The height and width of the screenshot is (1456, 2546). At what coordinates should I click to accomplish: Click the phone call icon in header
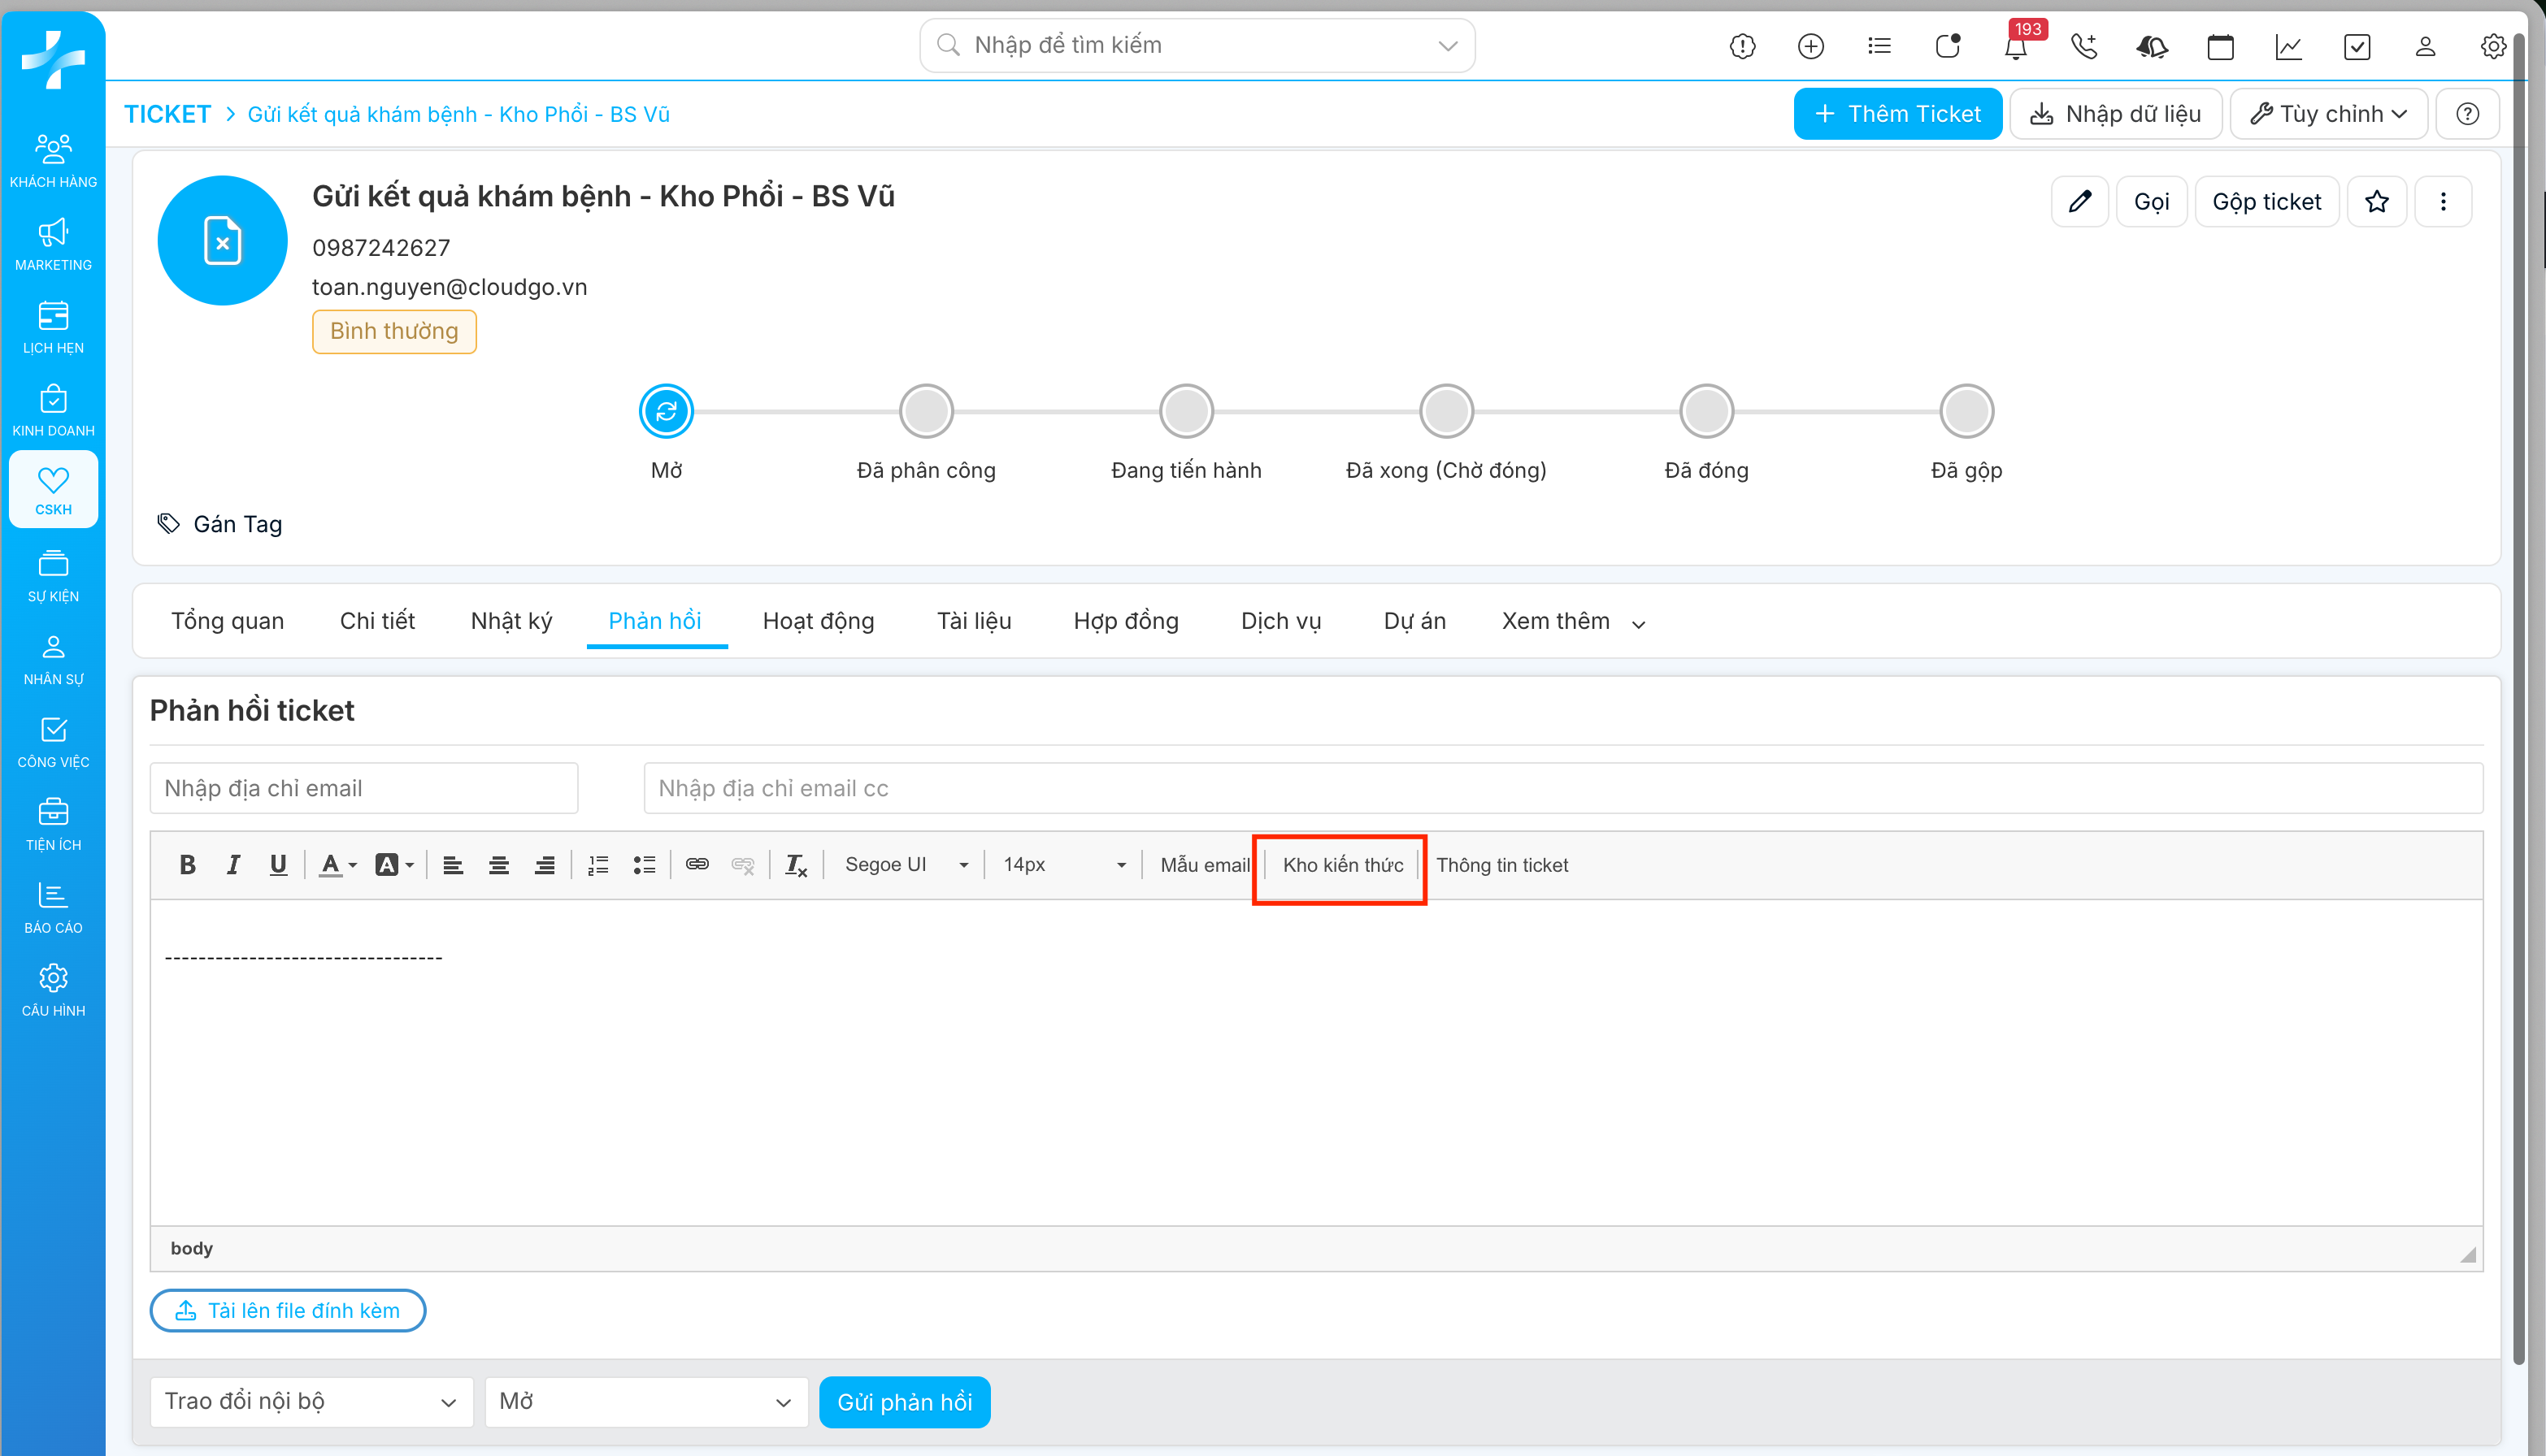click(2083, 47)
